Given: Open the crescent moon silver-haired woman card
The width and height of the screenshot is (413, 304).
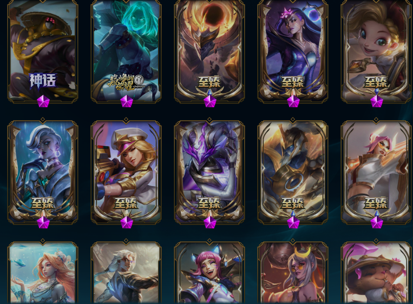Looking at the screenshot, I should [293, 272].
